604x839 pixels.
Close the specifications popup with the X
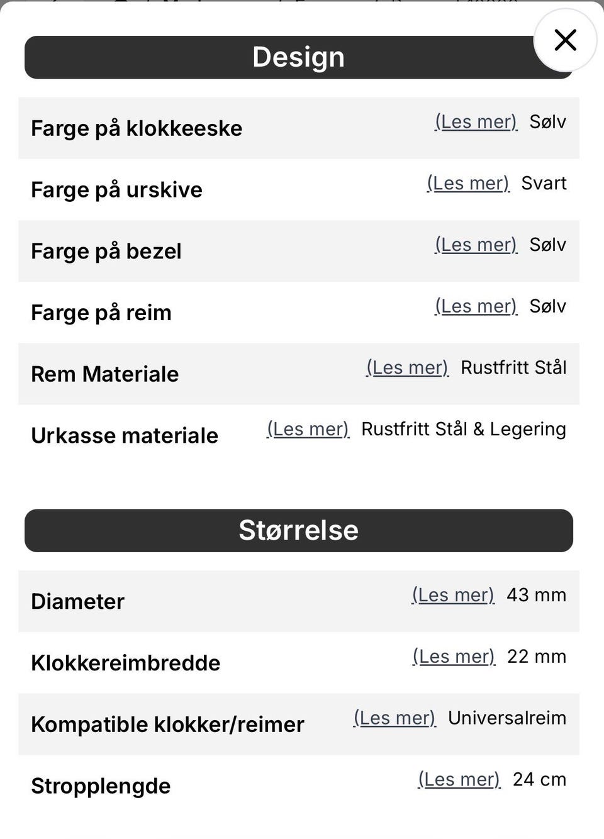click(565, 40)
